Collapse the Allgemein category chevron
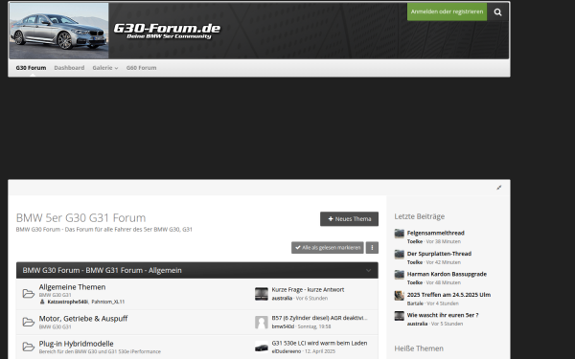The width and height of the screenshot is (575, 359). click(369, 270)
